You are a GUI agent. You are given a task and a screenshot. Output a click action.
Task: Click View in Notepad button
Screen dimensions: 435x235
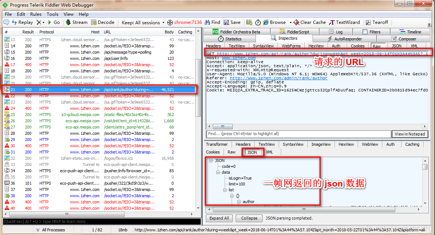point(410,134)
